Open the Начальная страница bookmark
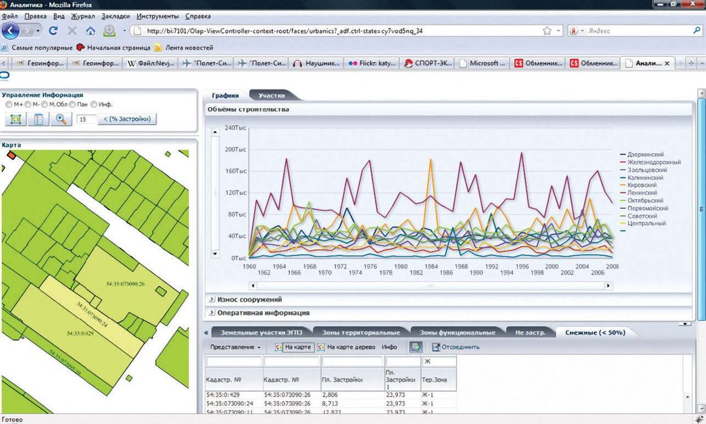The width and height of the screenshot is (706, 424). coord(114,47)
